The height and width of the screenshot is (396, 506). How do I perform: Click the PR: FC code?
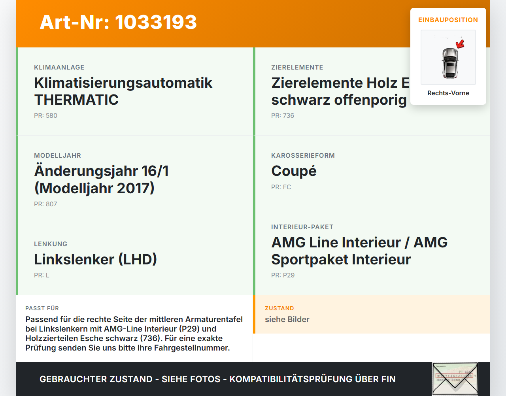[281, 187]
